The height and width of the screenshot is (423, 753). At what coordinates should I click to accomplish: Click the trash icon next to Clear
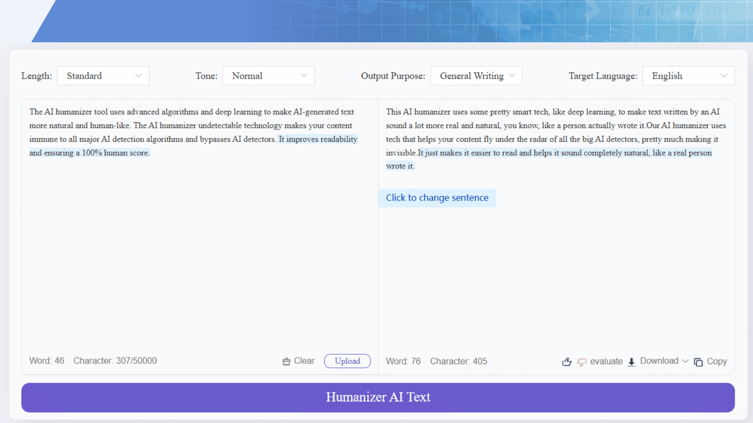tap(286, 361)
